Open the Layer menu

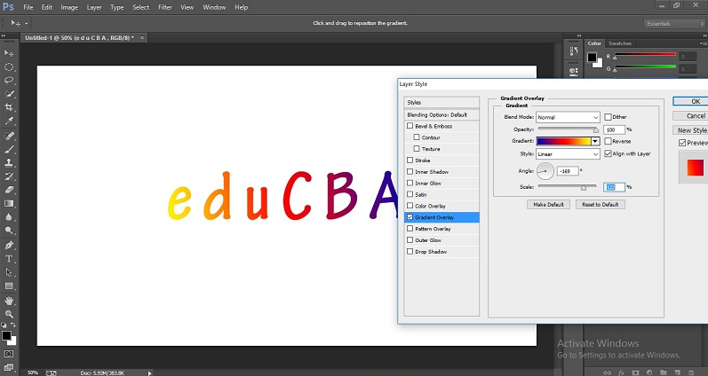[x=94, y=7]
